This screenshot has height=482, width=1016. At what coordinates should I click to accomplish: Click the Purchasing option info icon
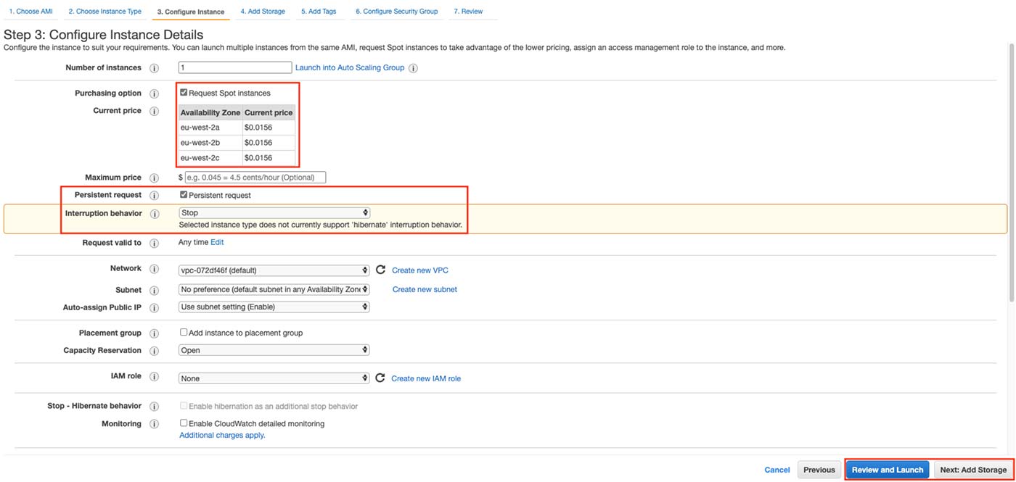(154, 93)
